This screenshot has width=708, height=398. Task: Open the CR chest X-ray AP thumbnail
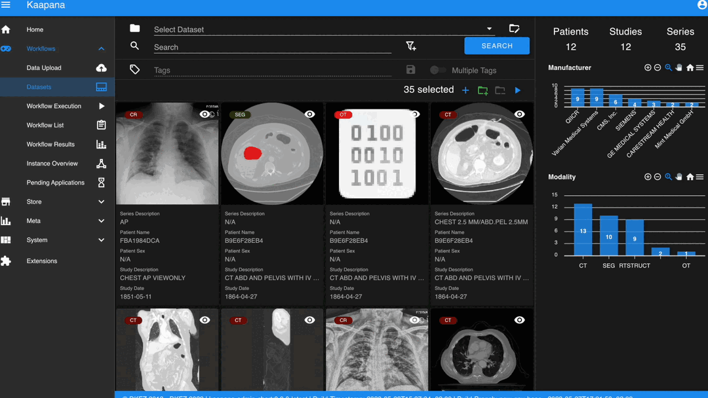167,153
